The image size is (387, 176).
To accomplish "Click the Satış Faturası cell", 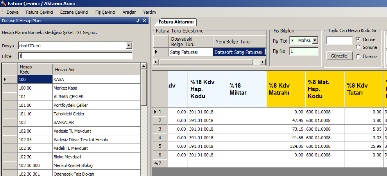I will (191, 52).
